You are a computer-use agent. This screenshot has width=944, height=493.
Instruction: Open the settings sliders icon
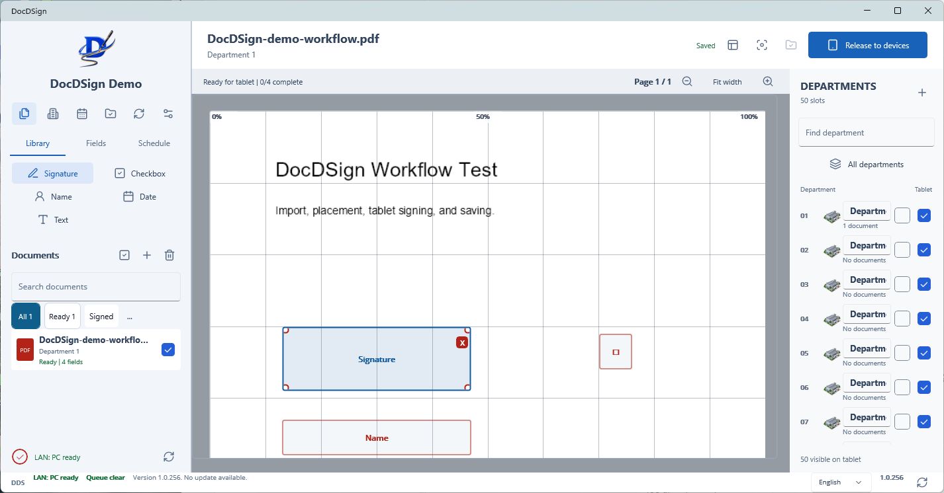pyautogui.click(x=168, y=114)
